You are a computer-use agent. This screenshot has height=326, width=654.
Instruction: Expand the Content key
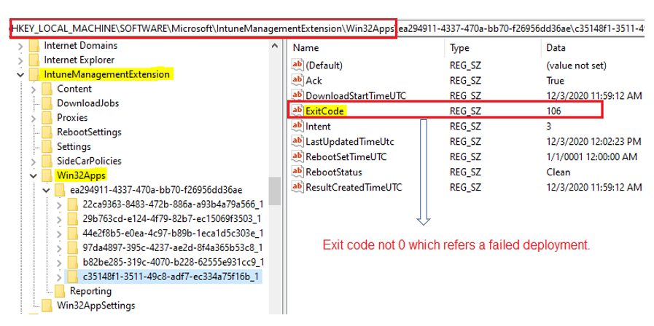click(x=34, y=89)
